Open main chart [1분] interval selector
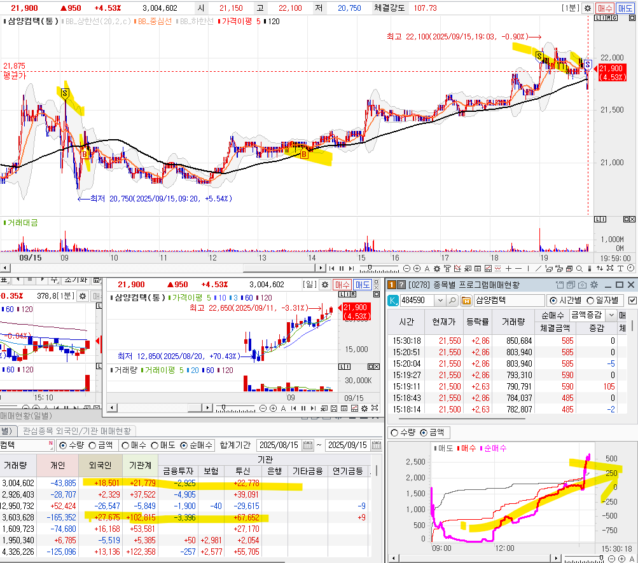Viewport: 638px width, 563px height. 571,8
